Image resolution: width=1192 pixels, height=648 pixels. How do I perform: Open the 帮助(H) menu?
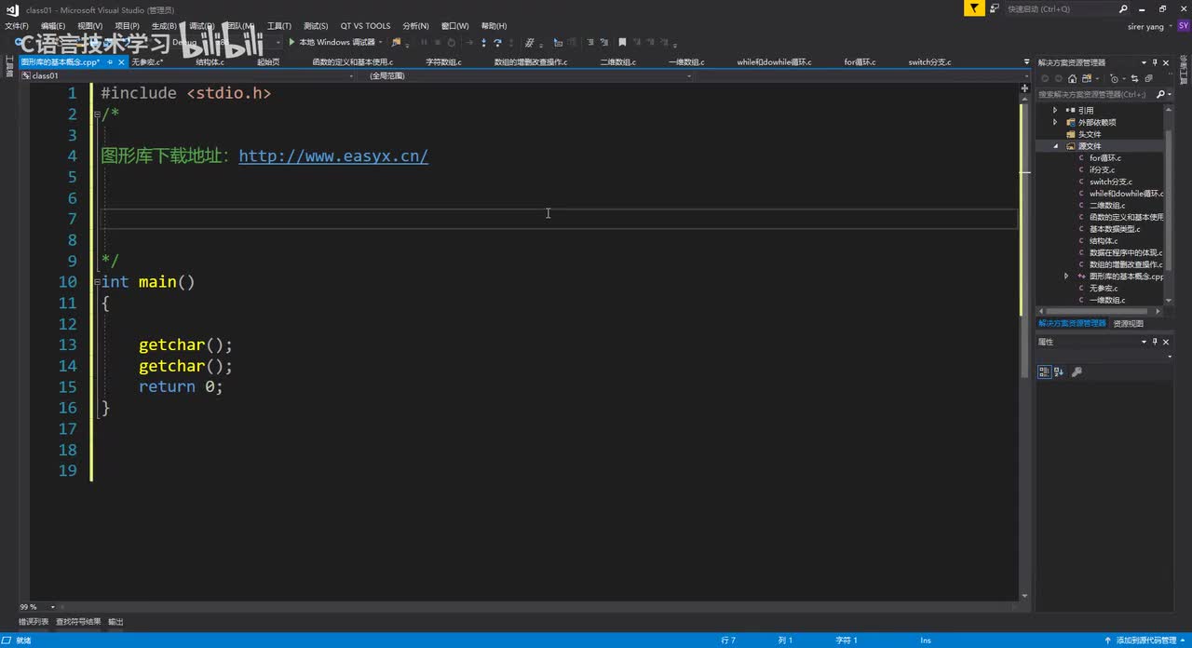point(494,26)
